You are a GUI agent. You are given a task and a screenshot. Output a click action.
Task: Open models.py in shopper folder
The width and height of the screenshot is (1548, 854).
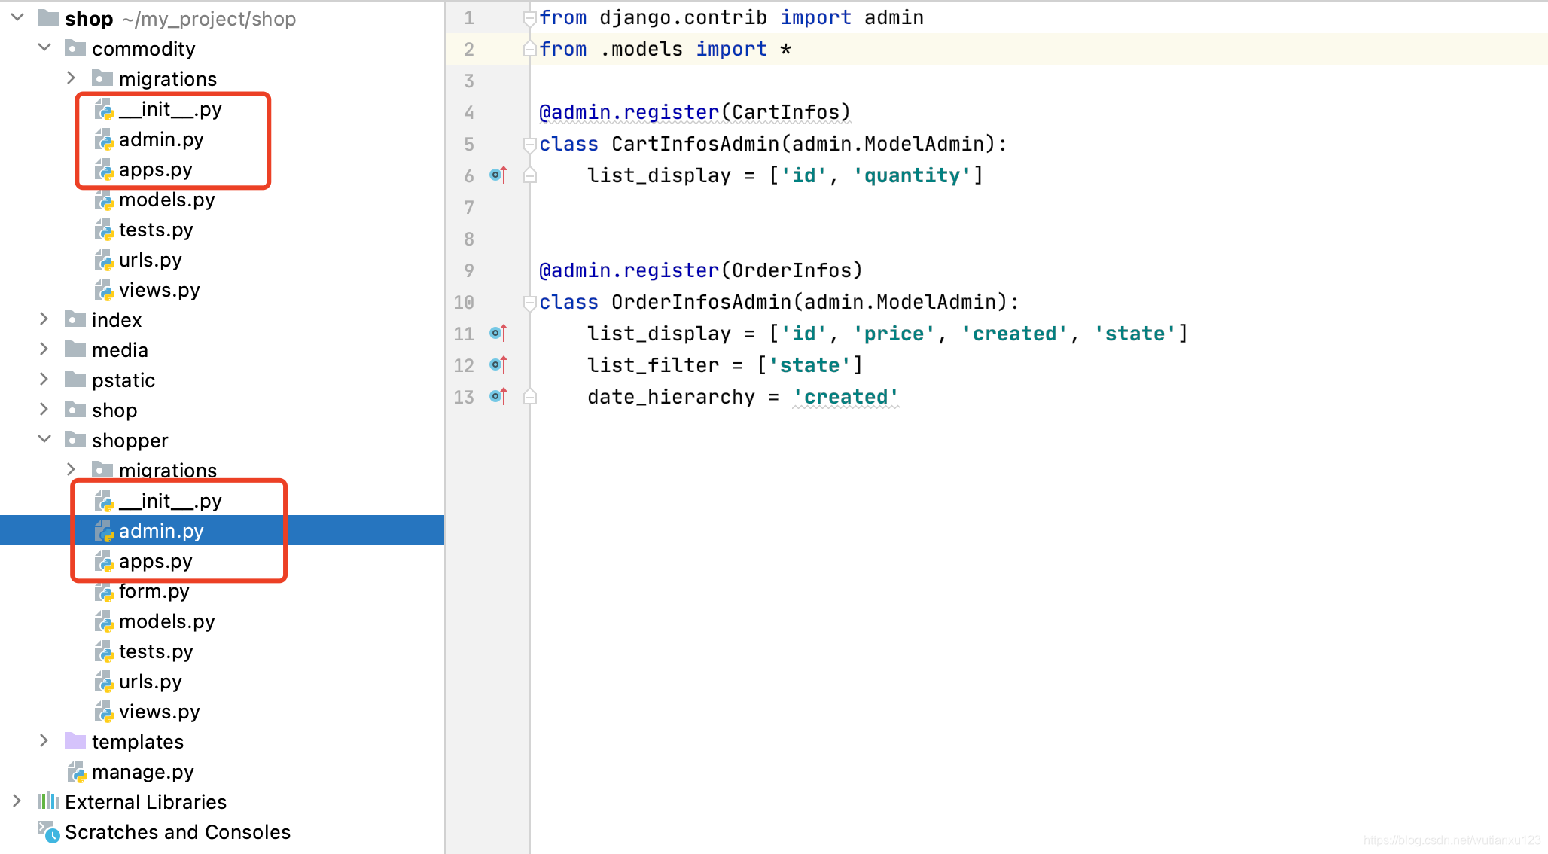tap(166, 621)
